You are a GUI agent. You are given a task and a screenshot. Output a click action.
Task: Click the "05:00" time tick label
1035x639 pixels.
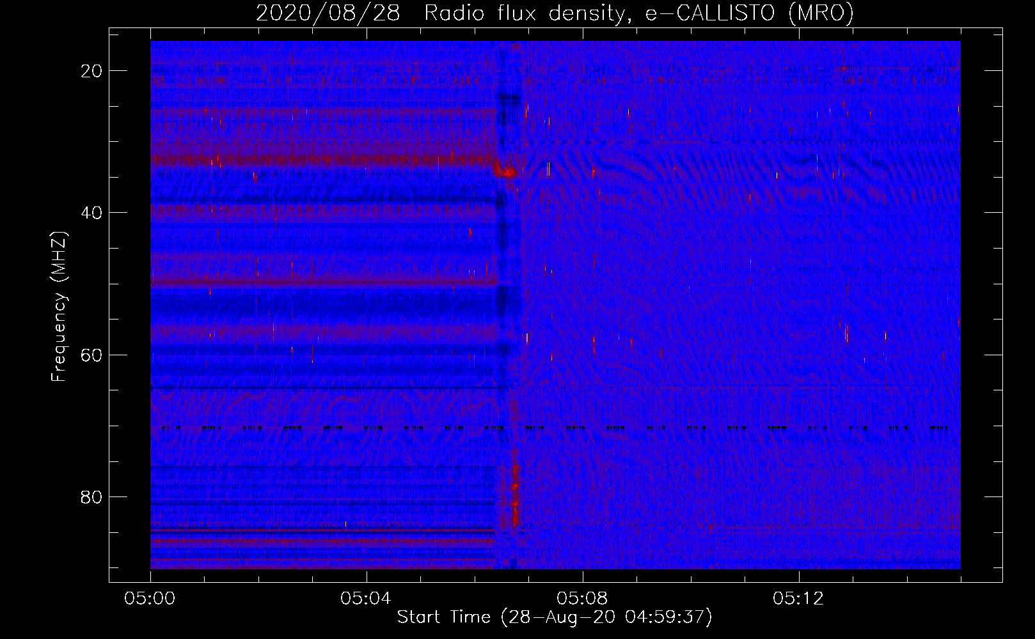pos(150,599)
